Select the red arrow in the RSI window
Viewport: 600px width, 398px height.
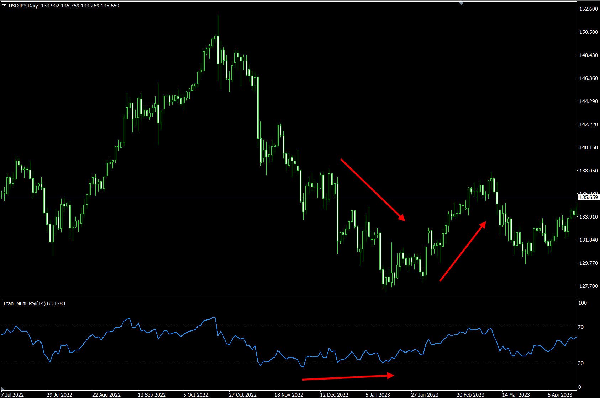[x=348, y=377]
